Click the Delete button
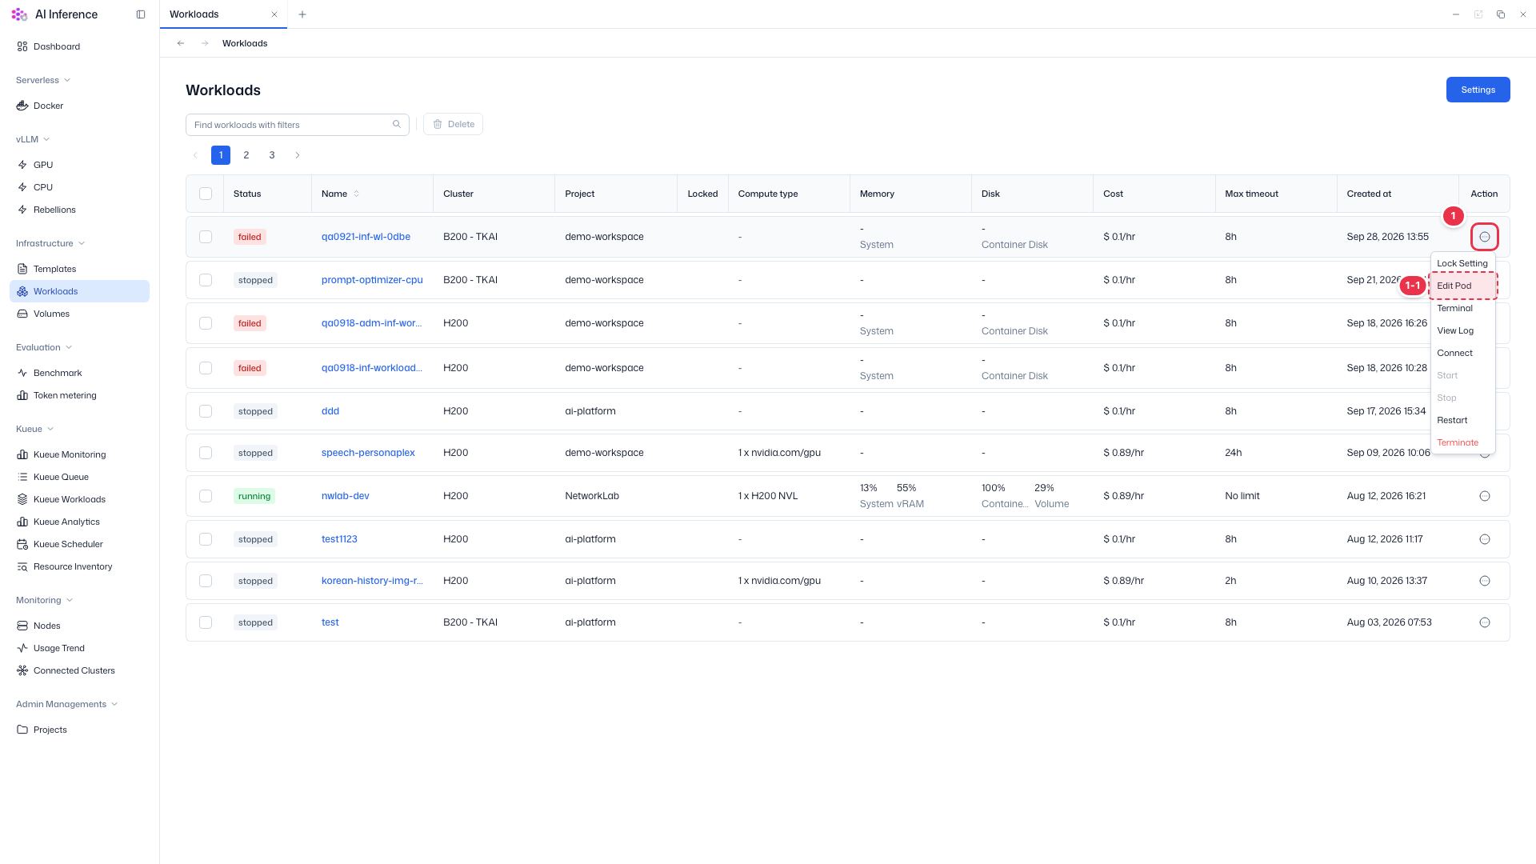 point(453,124)
